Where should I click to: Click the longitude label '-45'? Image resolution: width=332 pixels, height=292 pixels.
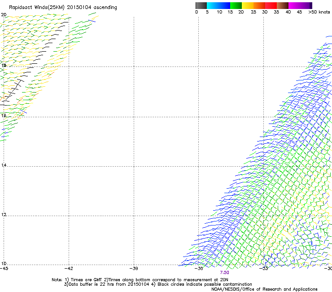click(4, 269)
